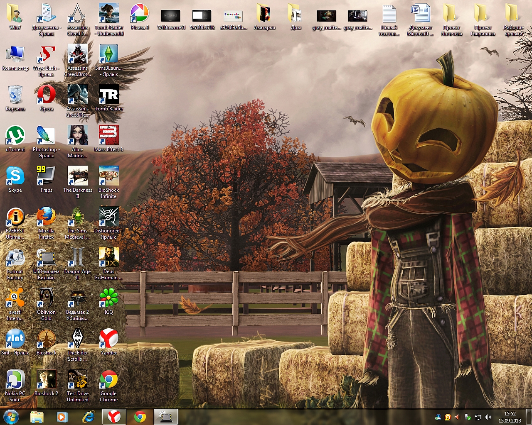Viewport: 532px width, 425px height.
Task: Click the Show desktop button
Action: [x=529, y=417]
